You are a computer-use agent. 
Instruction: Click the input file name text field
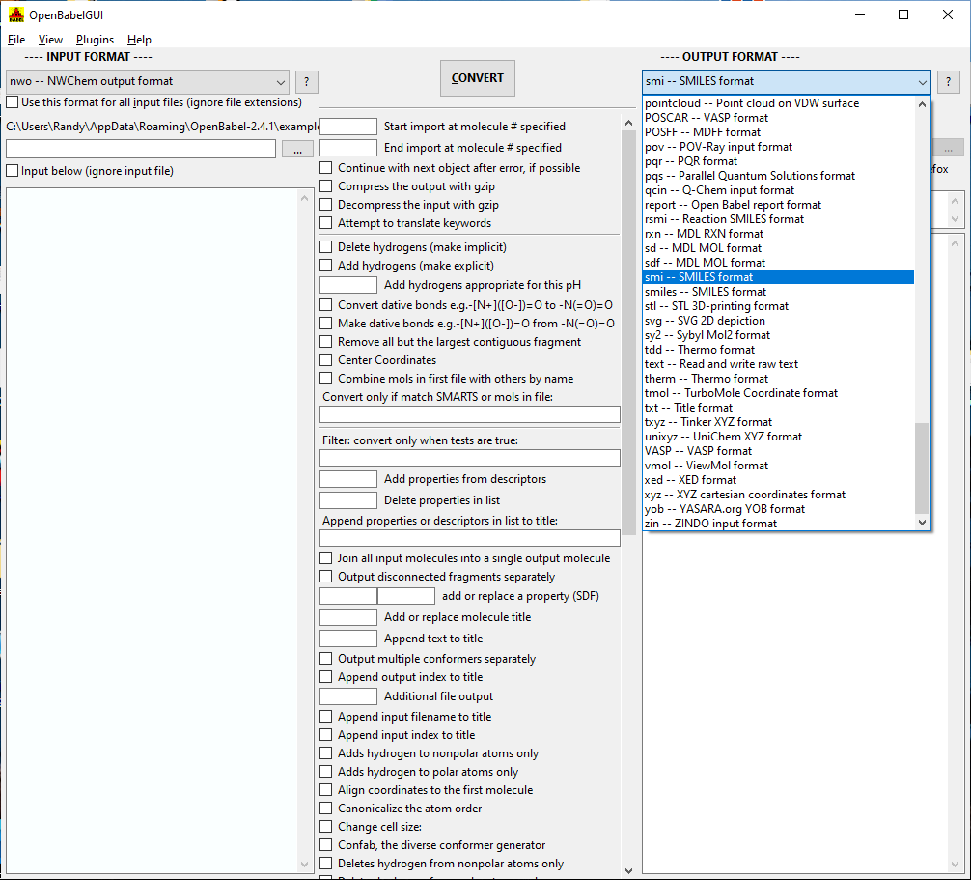[x=141, y=149]
